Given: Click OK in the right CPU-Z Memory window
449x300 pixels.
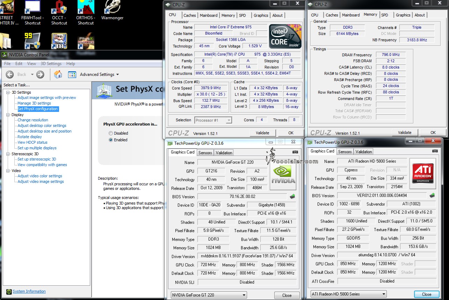Looking at the screenshot, I should tap(433, 133).
